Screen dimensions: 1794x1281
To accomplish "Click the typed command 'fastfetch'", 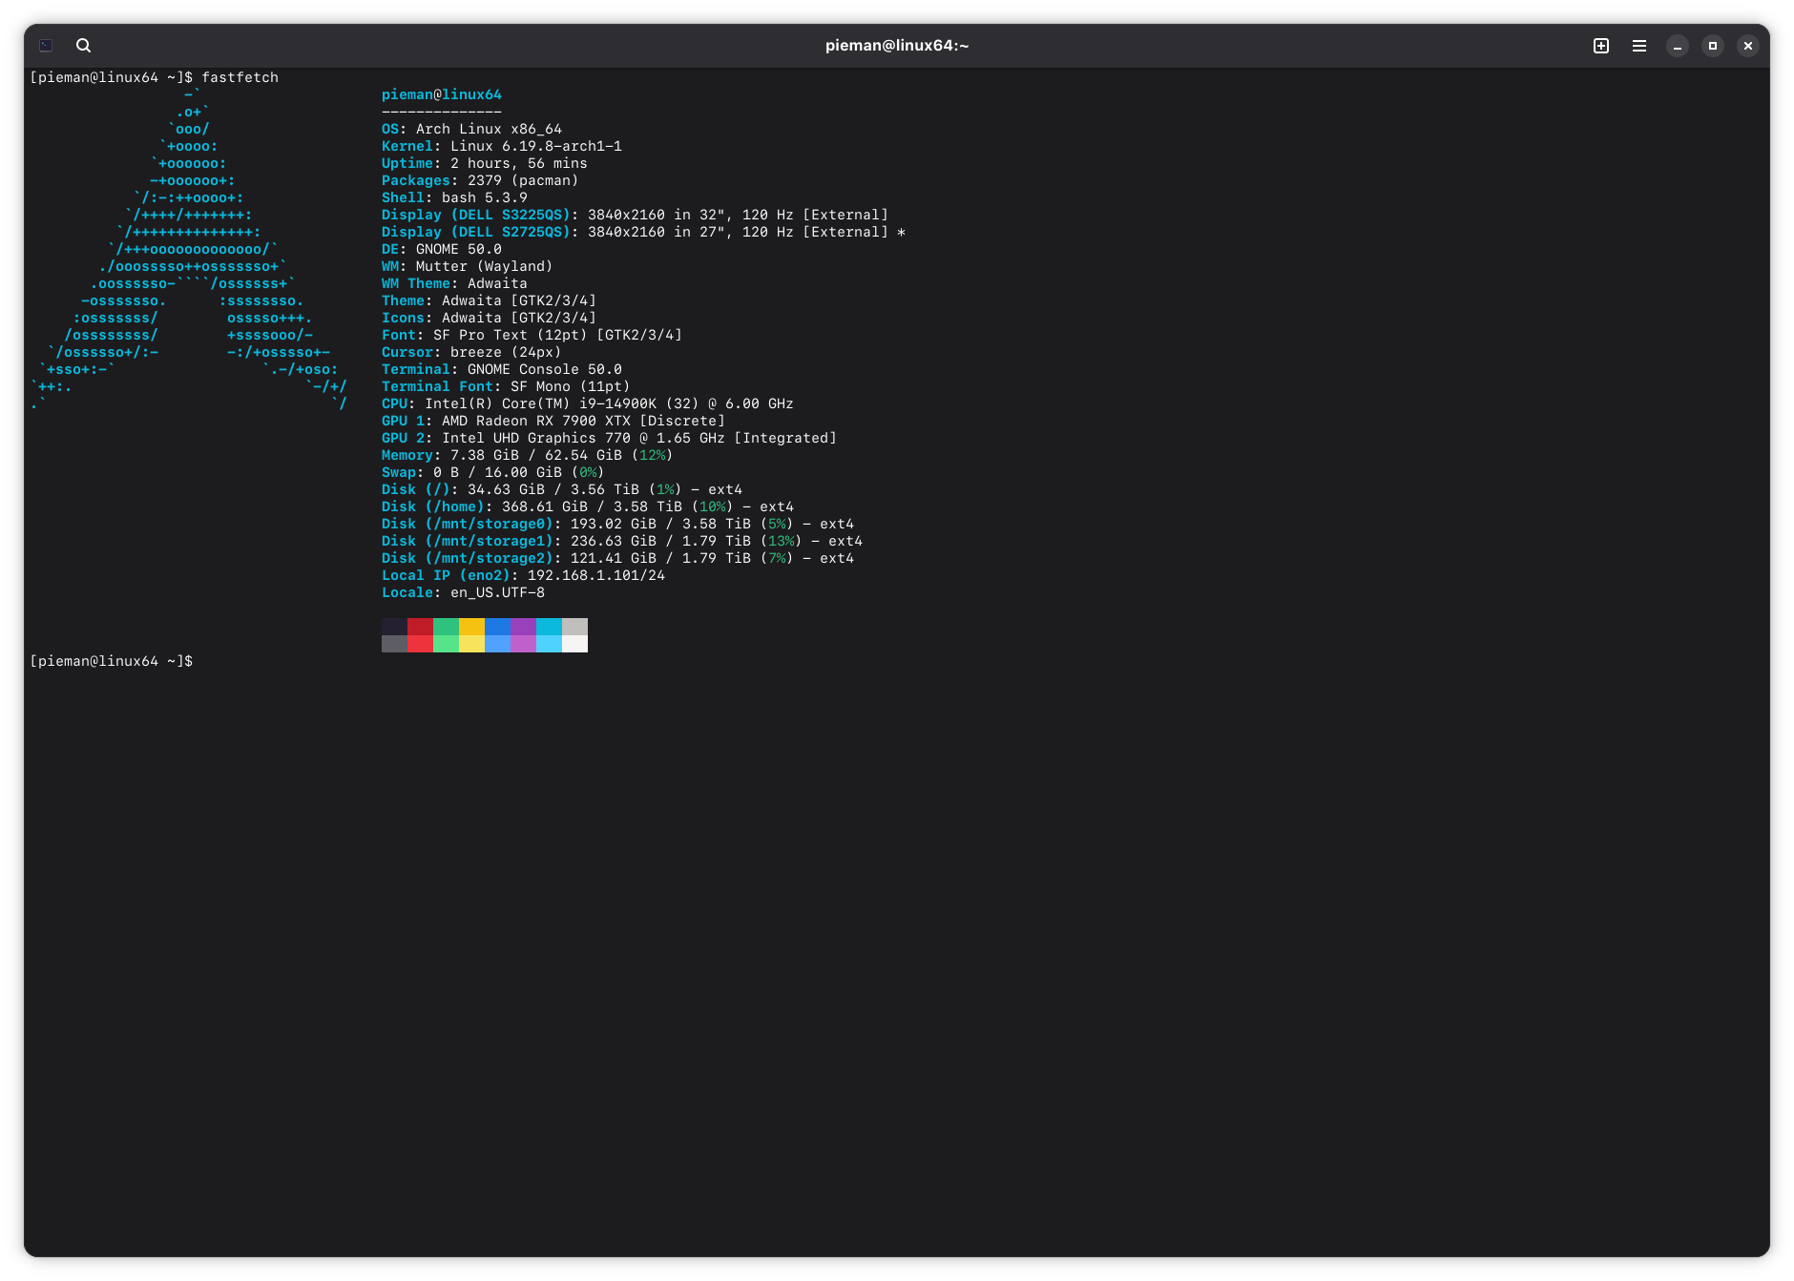I will click(x=240, y=77).
